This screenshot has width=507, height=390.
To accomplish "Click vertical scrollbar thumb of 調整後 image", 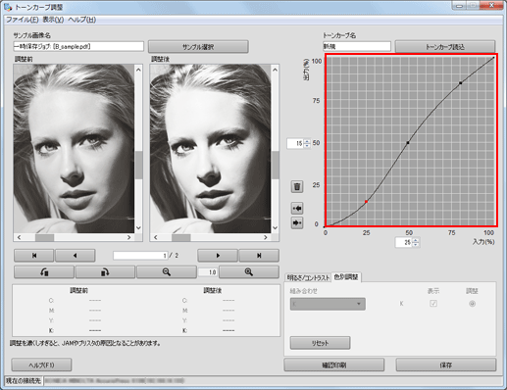I will pos(276,165).
